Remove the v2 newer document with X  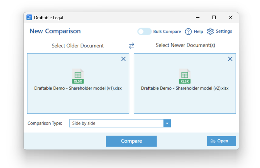click(230, 59)
